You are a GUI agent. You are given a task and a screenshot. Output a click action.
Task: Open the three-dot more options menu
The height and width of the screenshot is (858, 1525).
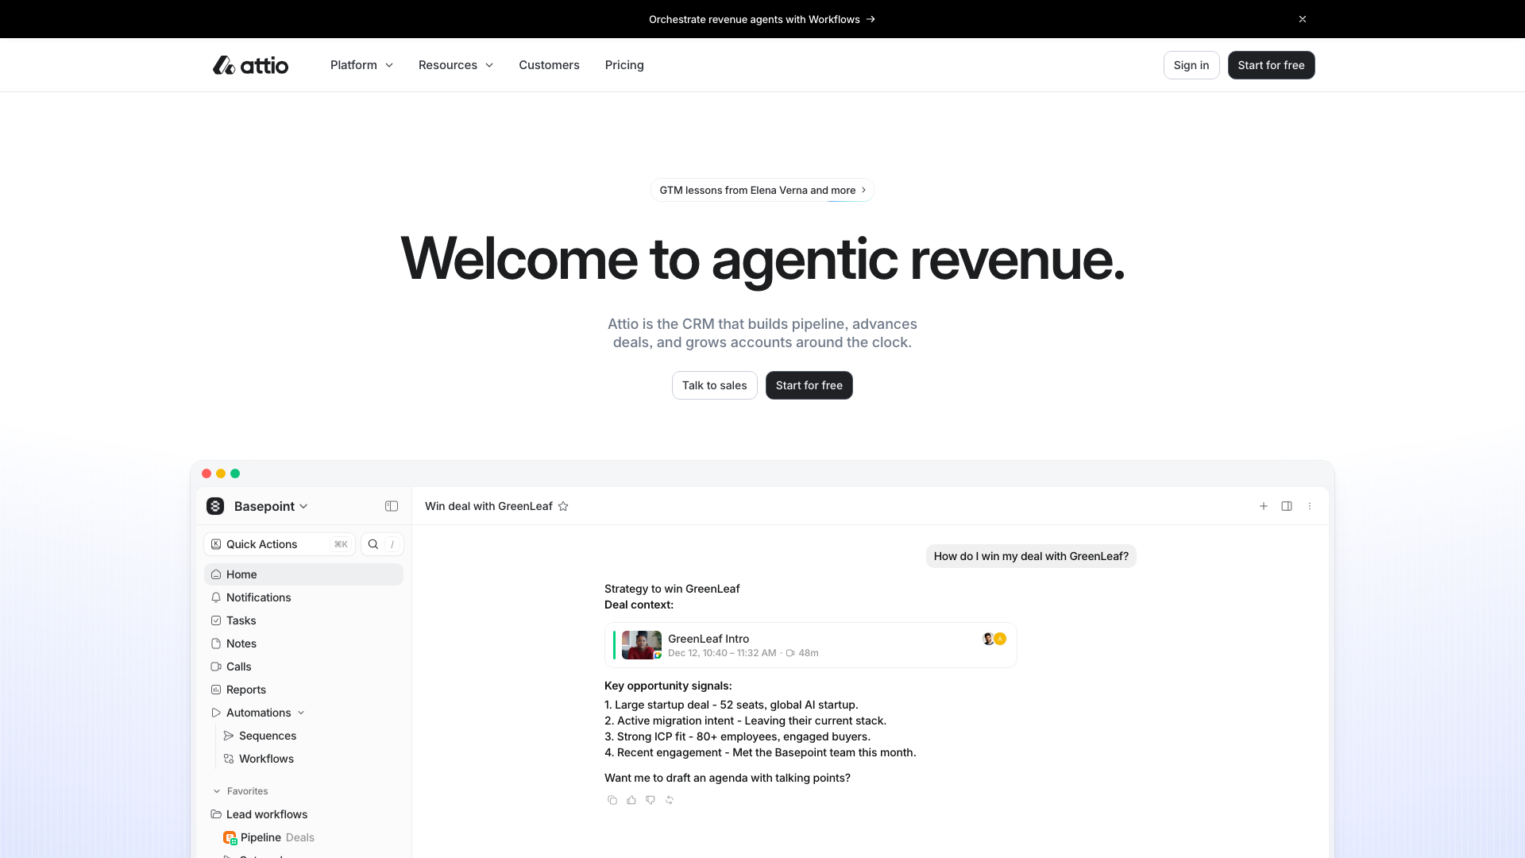[1310, 506]
